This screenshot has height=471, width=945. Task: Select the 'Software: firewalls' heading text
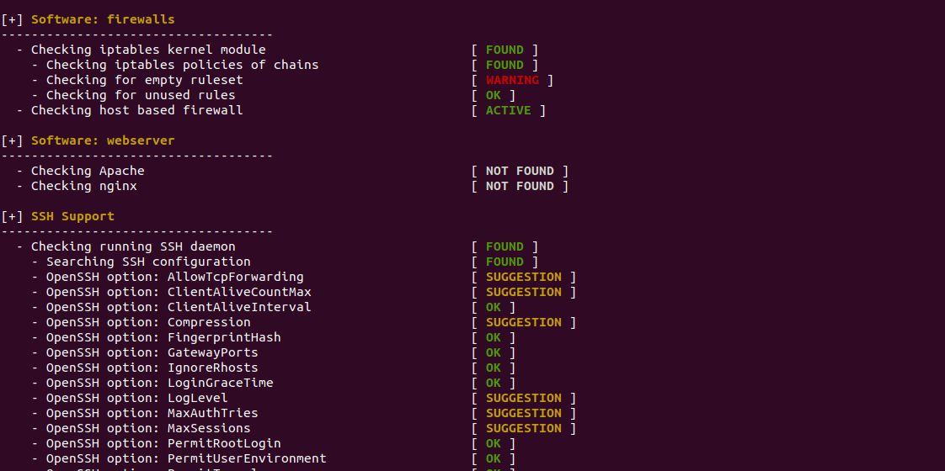103,19
